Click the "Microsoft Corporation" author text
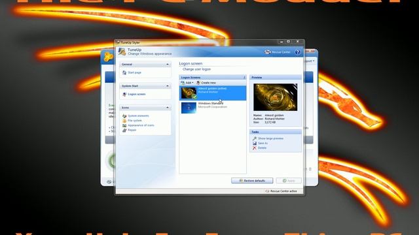Screen dimensions: 419x235 [x=213, y=107]
